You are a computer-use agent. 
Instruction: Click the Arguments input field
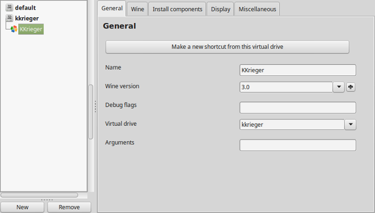[x=298, y=145]
